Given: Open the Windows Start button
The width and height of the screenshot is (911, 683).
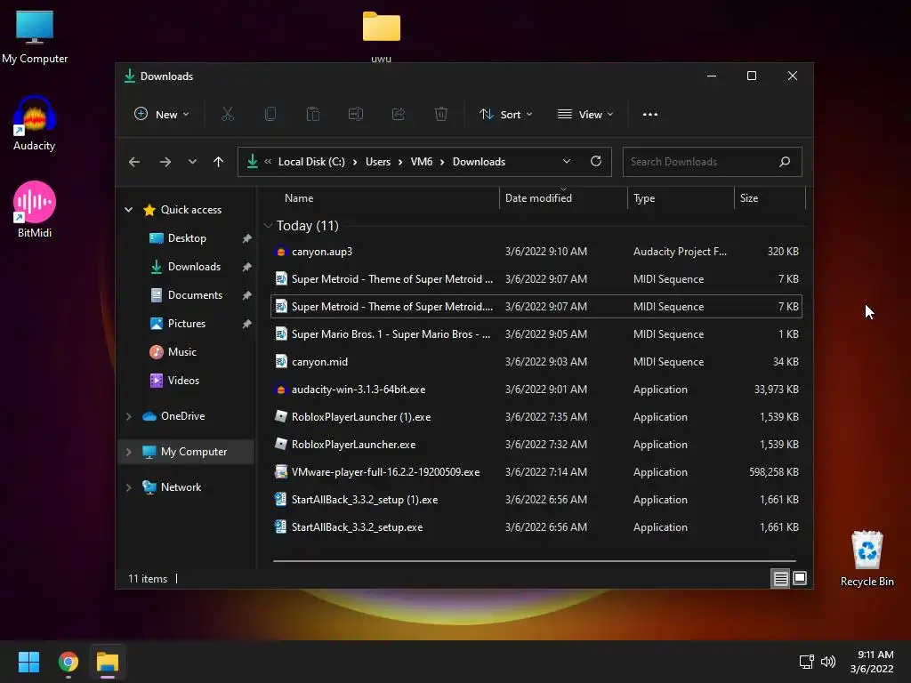Looking at the screenshot, I should coord(29,662).
